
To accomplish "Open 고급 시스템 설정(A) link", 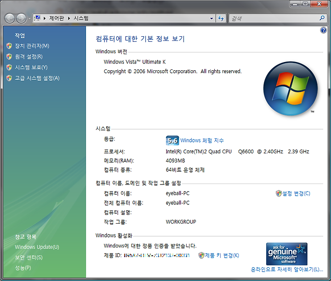I will (37, 78).
